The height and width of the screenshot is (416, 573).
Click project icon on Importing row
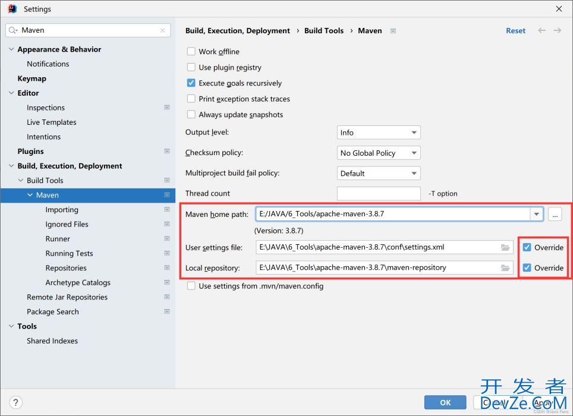[167, 210]
